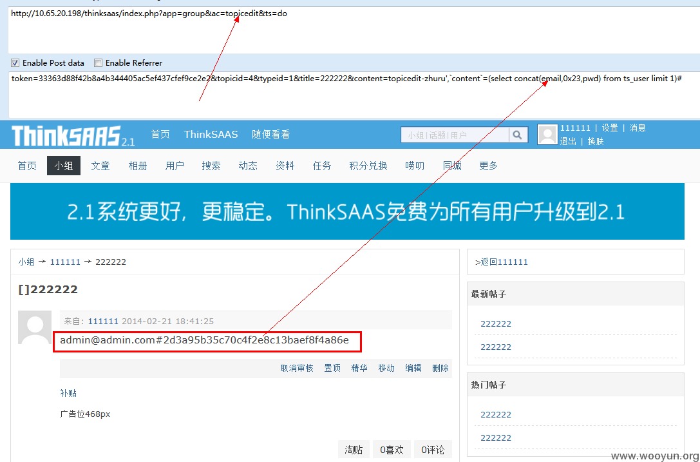
Task: Click the 淘贴 button
Action: pyautogui.click(x=354, y=450)
